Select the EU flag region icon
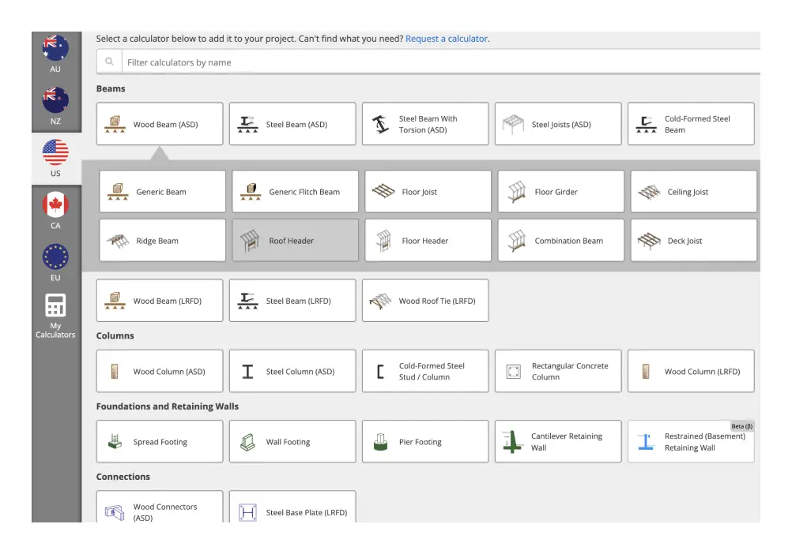The width and height of the screenshot is (792, 554). click(x=55, y=257)
